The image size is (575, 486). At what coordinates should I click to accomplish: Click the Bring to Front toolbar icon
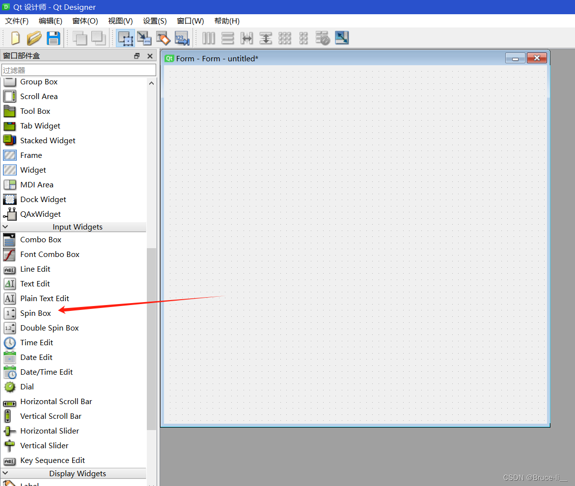click(99, 38)
